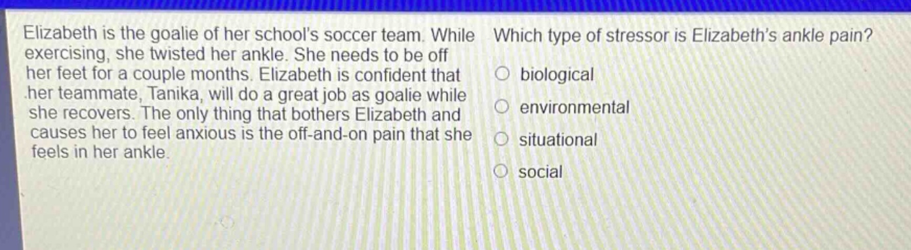This screenshot has width=911, height=250.
Task: Click the line 'causes her to feel anxious'
Action: click(x=251, y=134)
